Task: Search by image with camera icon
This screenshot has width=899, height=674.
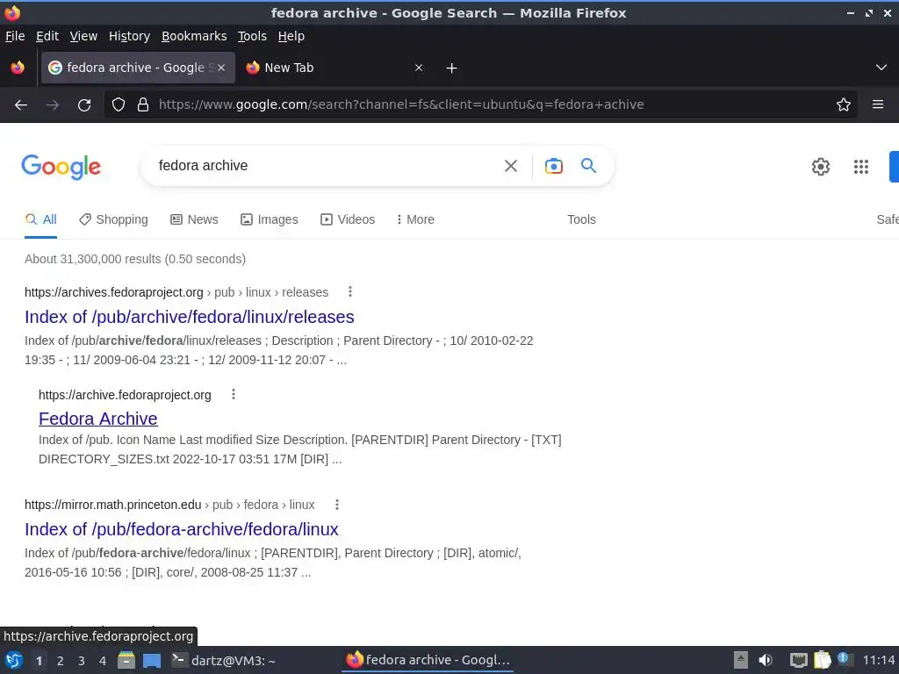Action: tap(553, 166)
